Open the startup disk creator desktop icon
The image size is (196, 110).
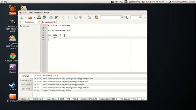[13, 42]
